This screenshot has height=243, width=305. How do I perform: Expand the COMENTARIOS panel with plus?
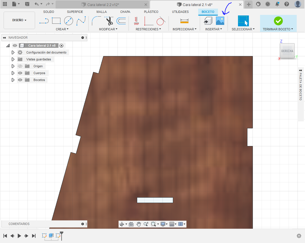click(x=83, y=224)
